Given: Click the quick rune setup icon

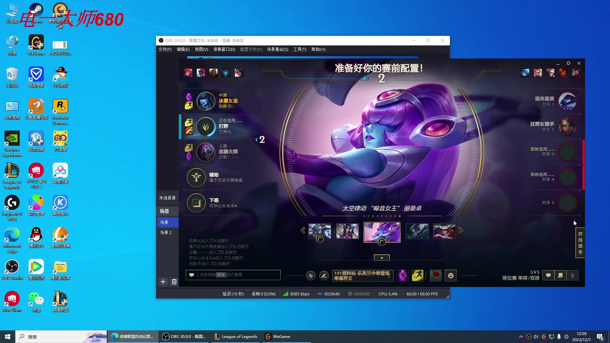Looking at the screenshot, I should [x=310, y=276].
